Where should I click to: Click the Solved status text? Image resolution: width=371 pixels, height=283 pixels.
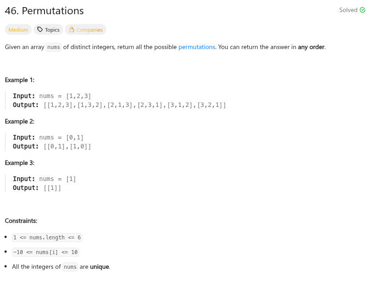tap(348, 10)
